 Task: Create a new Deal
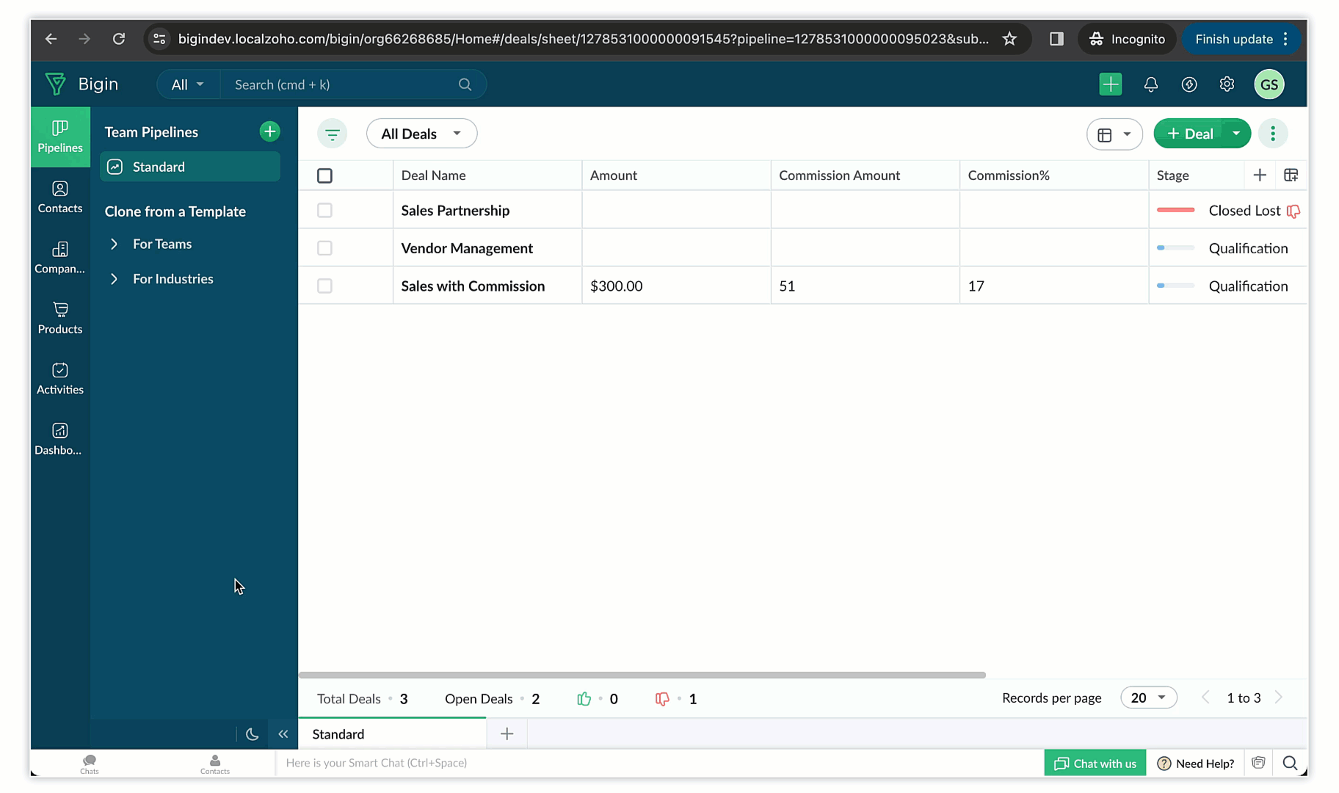point(1189,134)
